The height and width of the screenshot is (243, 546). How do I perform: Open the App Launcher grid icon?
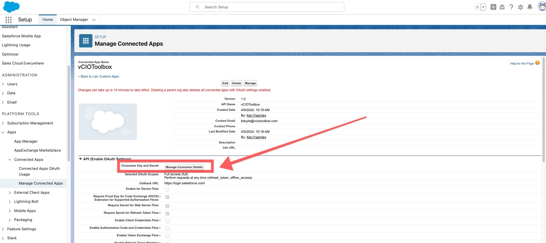pyautogui.click(x=8, y=20)
